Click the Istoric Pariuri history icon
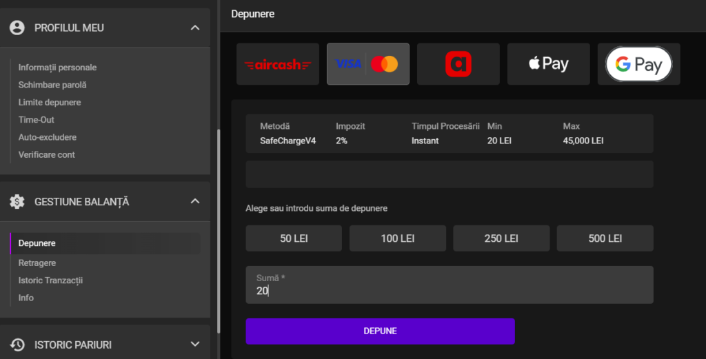The image size is (706, 359). pos(17,345)
